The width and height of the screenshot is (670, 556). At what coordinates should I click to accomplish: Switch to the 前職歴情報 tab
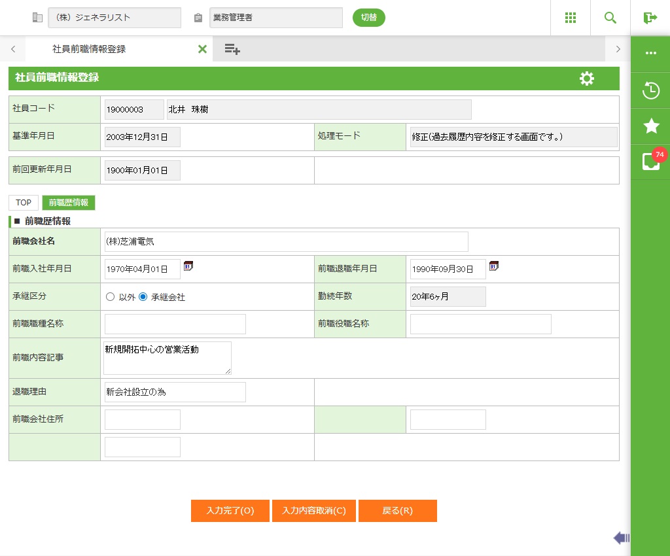tap(69, 203)
